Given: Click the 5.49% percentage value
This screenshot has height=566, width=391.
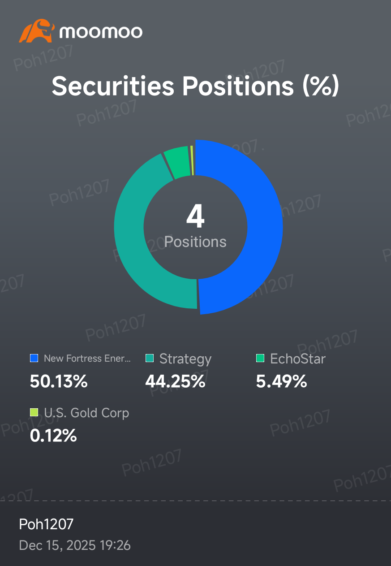Looking at the screenshot, I should 281,381.
